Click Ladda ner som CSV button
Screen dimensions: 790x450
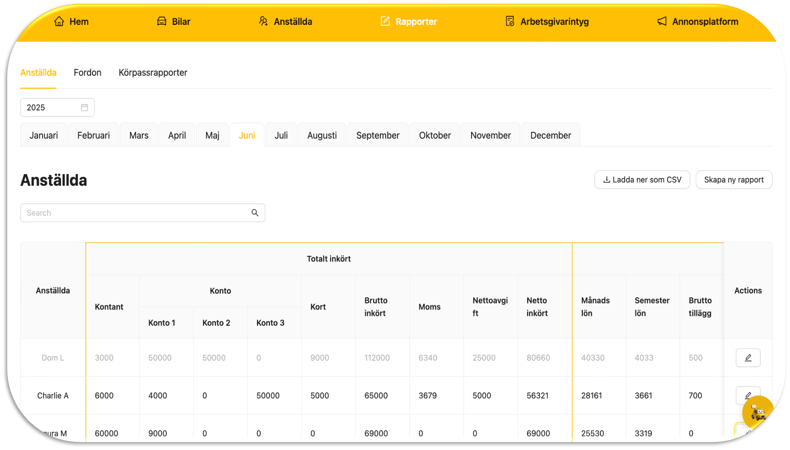[642, 180]
